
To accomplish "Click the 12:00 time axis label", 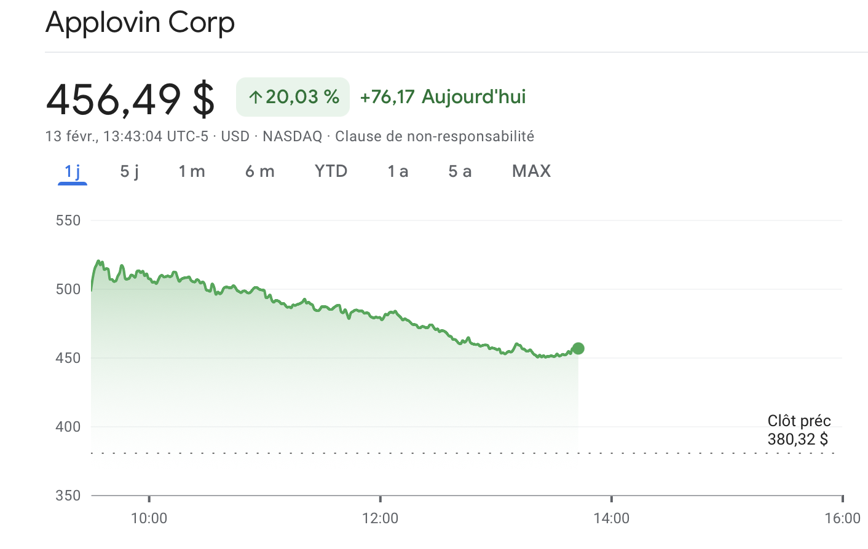I will 381,518.
